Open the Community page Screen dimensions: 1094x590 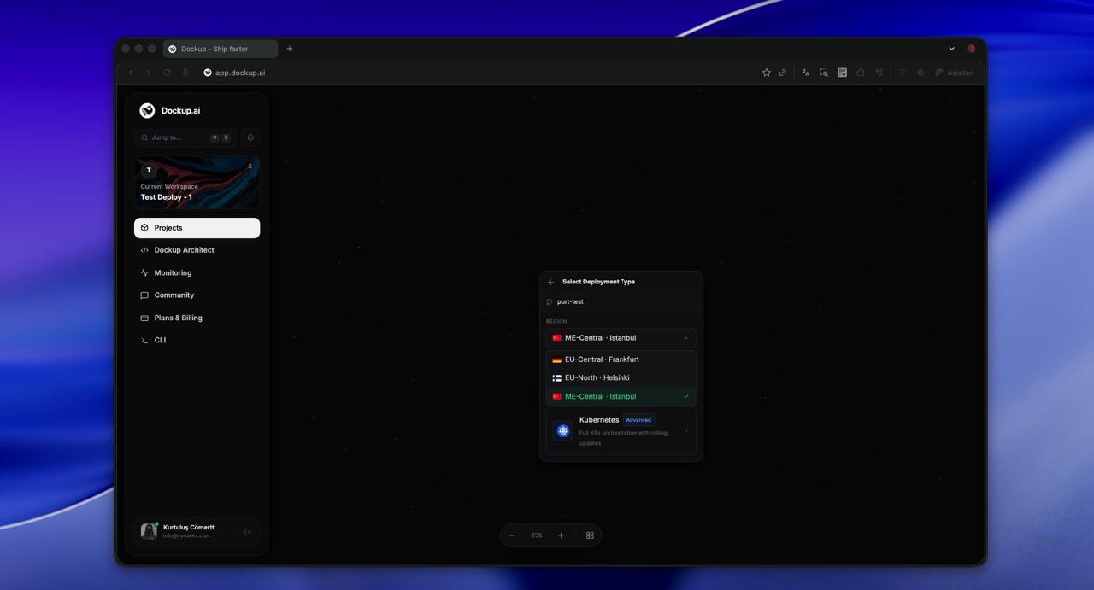tap(197, 295)
